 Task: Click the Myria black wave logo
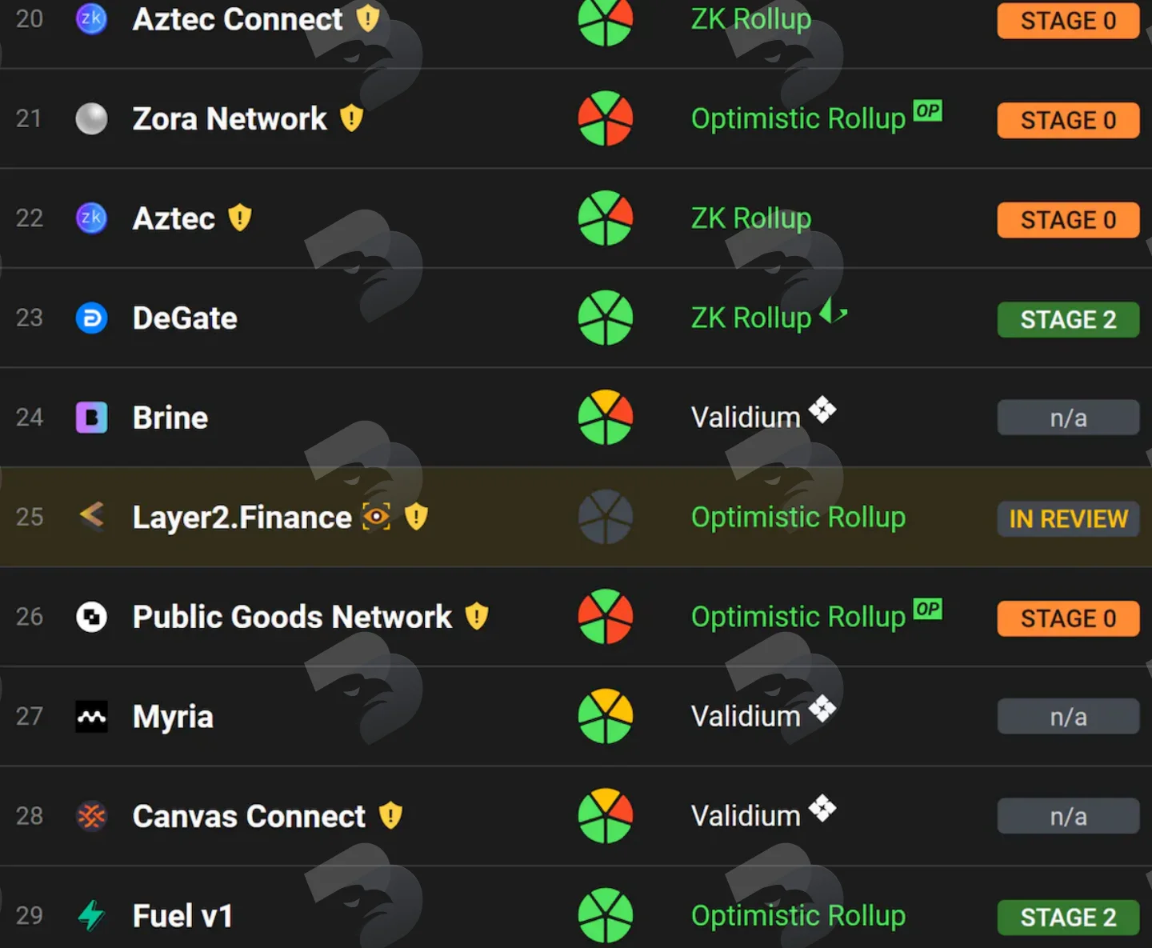tap(91, 716)
